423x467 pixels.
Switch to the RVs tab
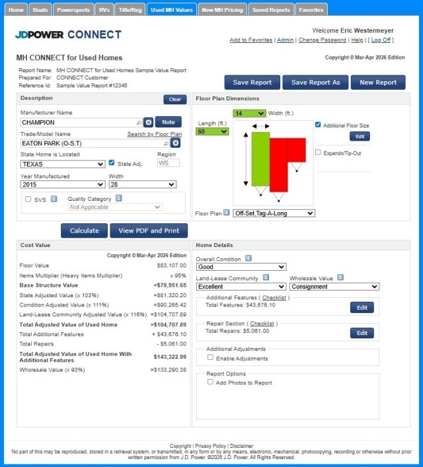(x=104, y=9)
